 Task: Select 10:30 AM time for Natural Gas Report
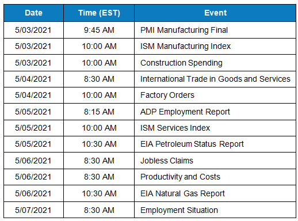(99, 193)
